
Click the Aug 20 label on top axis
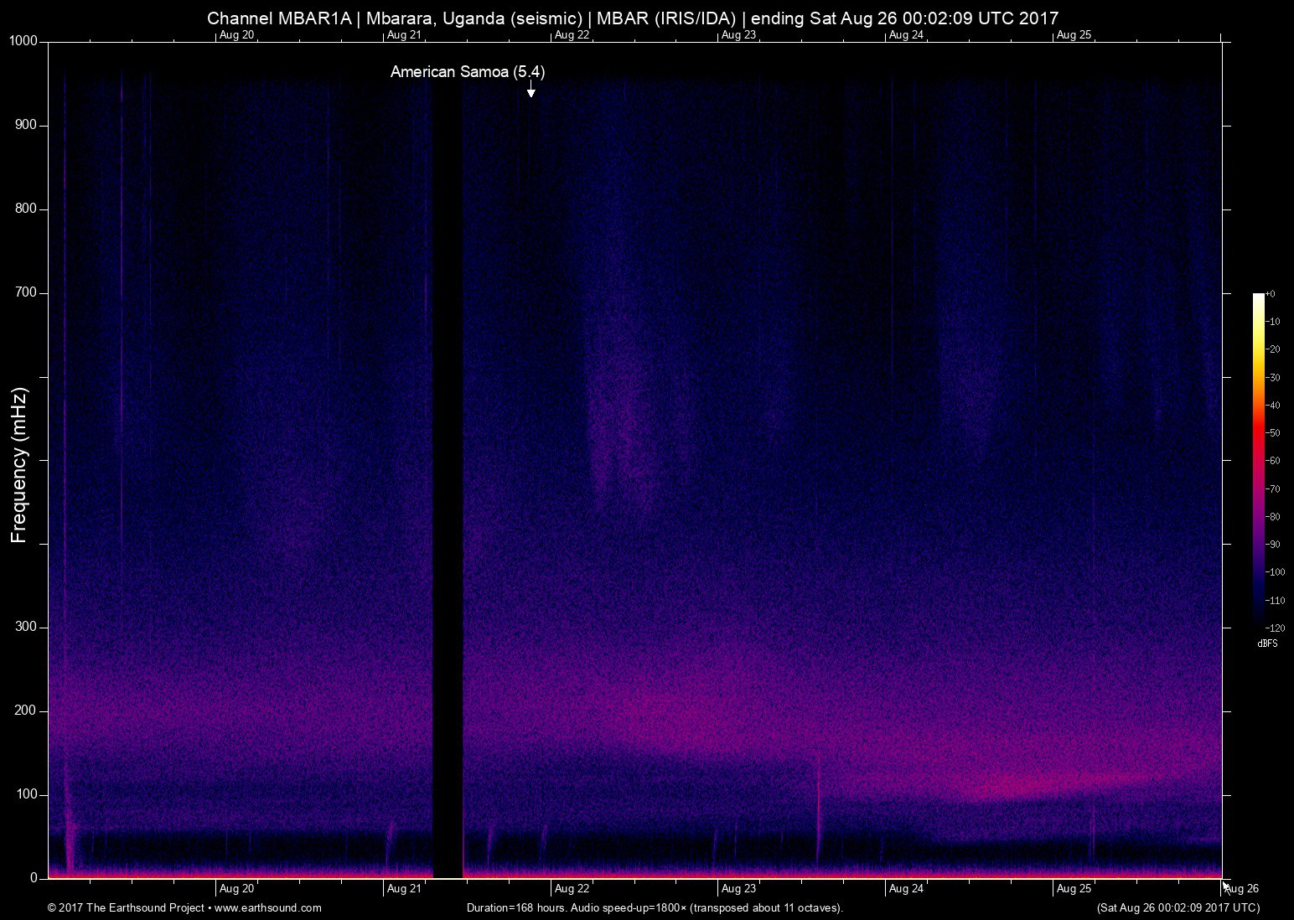pyautogui.click(x=236, y=35)
